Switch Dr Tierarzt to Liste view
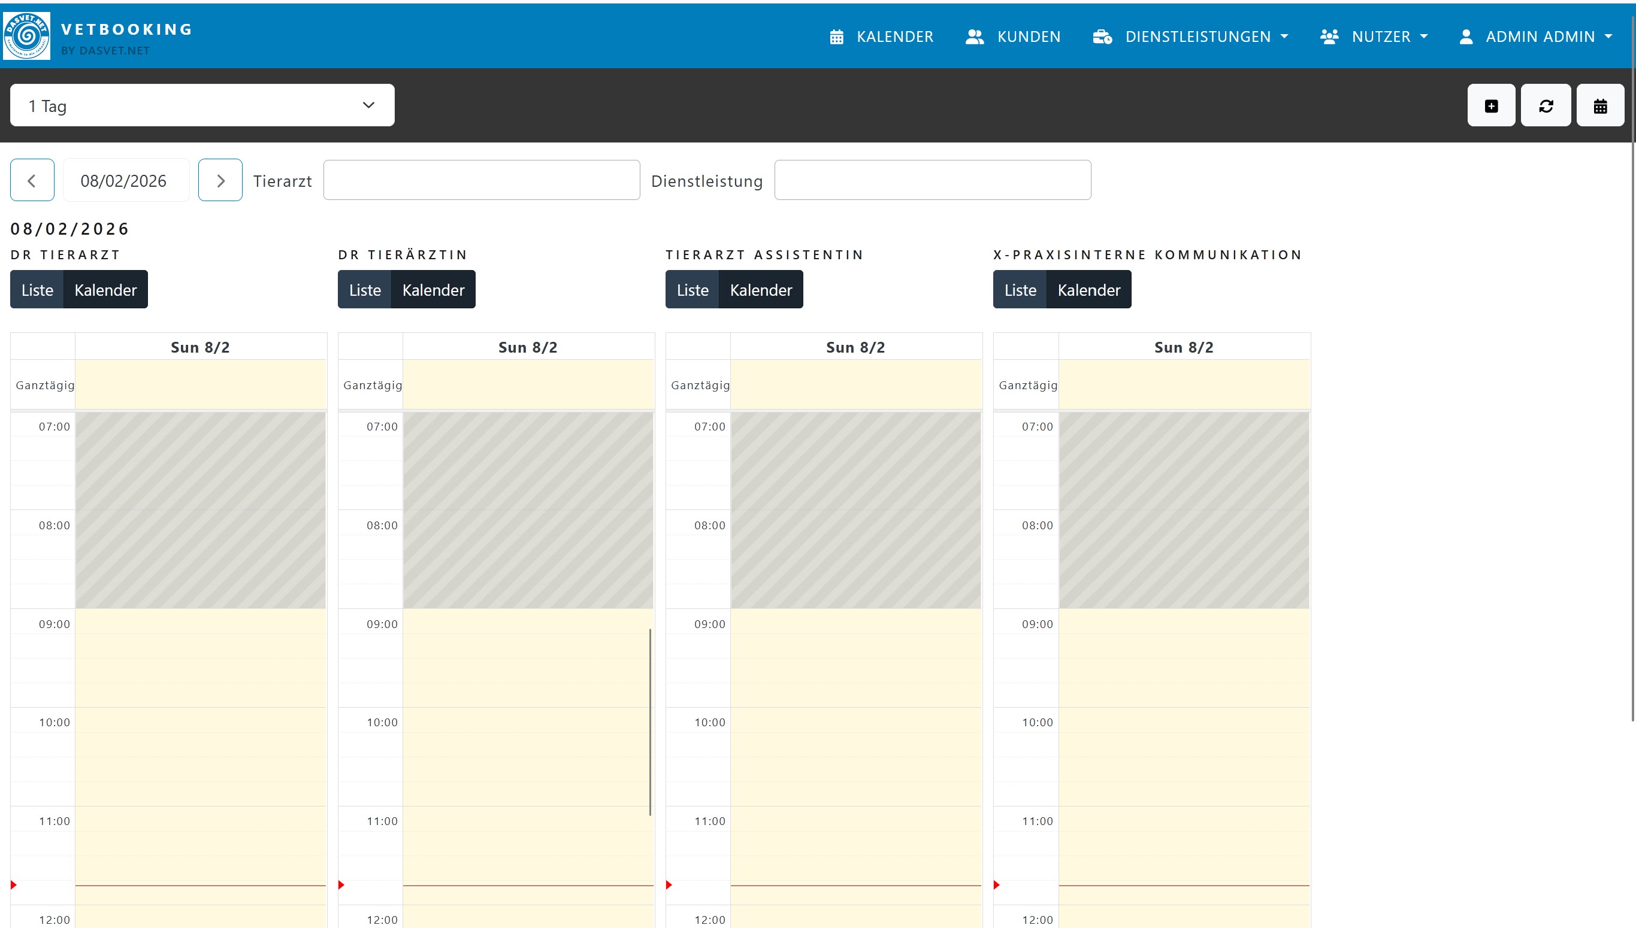This screenshot has height=928, width=1636. click(37, 290)
